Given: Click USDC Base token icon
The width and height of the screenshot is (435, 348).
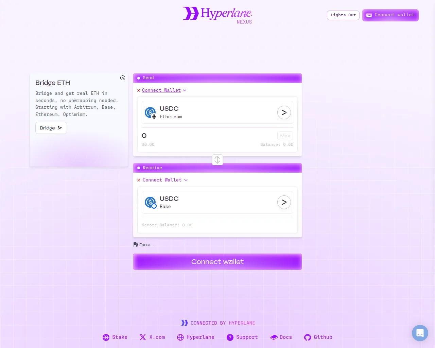Looking at the screenshot, I should click(x=151, y=203).
